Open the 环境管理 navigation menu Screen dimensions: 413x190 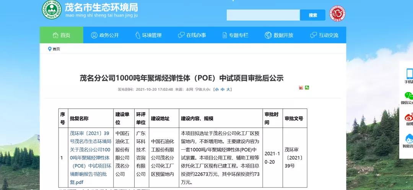point(148,35)
